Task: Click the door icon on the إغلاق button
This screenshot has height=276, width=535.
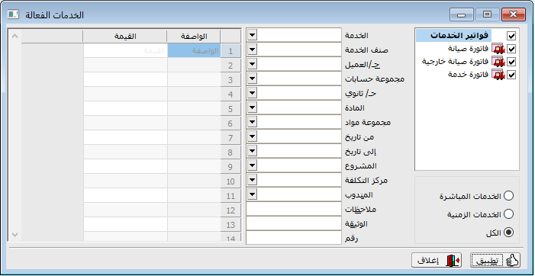Action: (453, 261)
